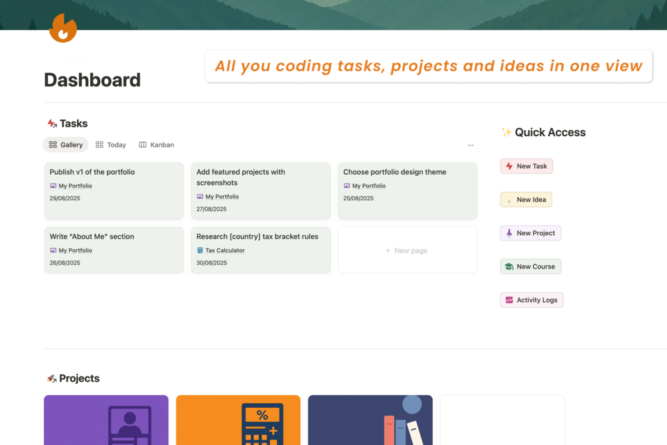The height and width of the screenshot is (445, 667).
Task: Add a new page in the Tasks gallery
Action: coord(407,250)
